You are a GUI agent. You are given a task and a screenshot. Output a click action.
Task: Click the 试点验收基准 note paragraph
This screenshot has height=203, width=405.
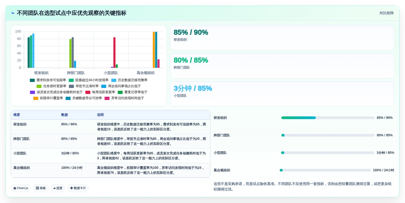(303, 187)
